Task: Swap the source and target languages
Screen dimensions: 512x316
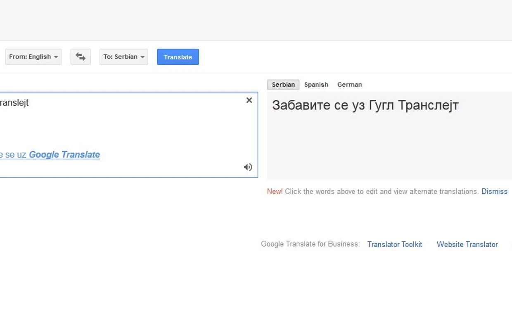Action: tap(81, 57)
